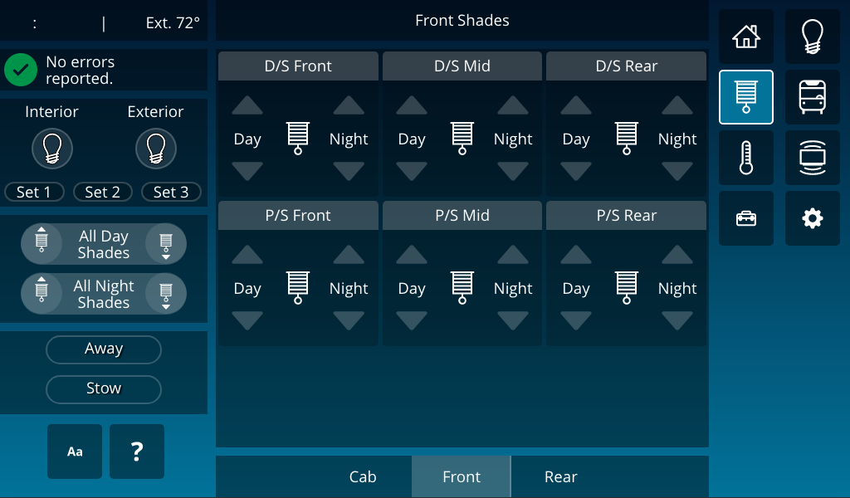Lower the D/S Mid Night shade

(513, 172)
